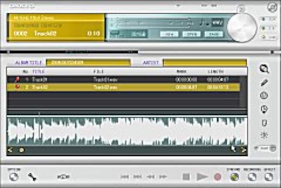Click Track01.wav file name cell
Screen dimensions: 281x188
pos(105,79)
